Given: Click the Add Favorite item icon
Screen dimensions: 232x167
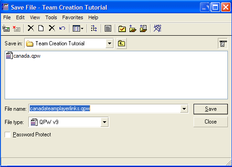Looking at the screenshot, I should coord(143,28).
